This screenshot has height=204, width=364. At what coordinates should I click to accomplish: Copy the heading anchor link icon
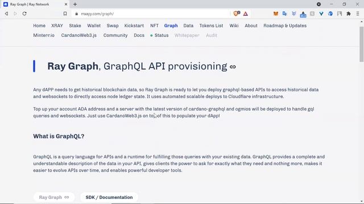(x=233, y=67)
